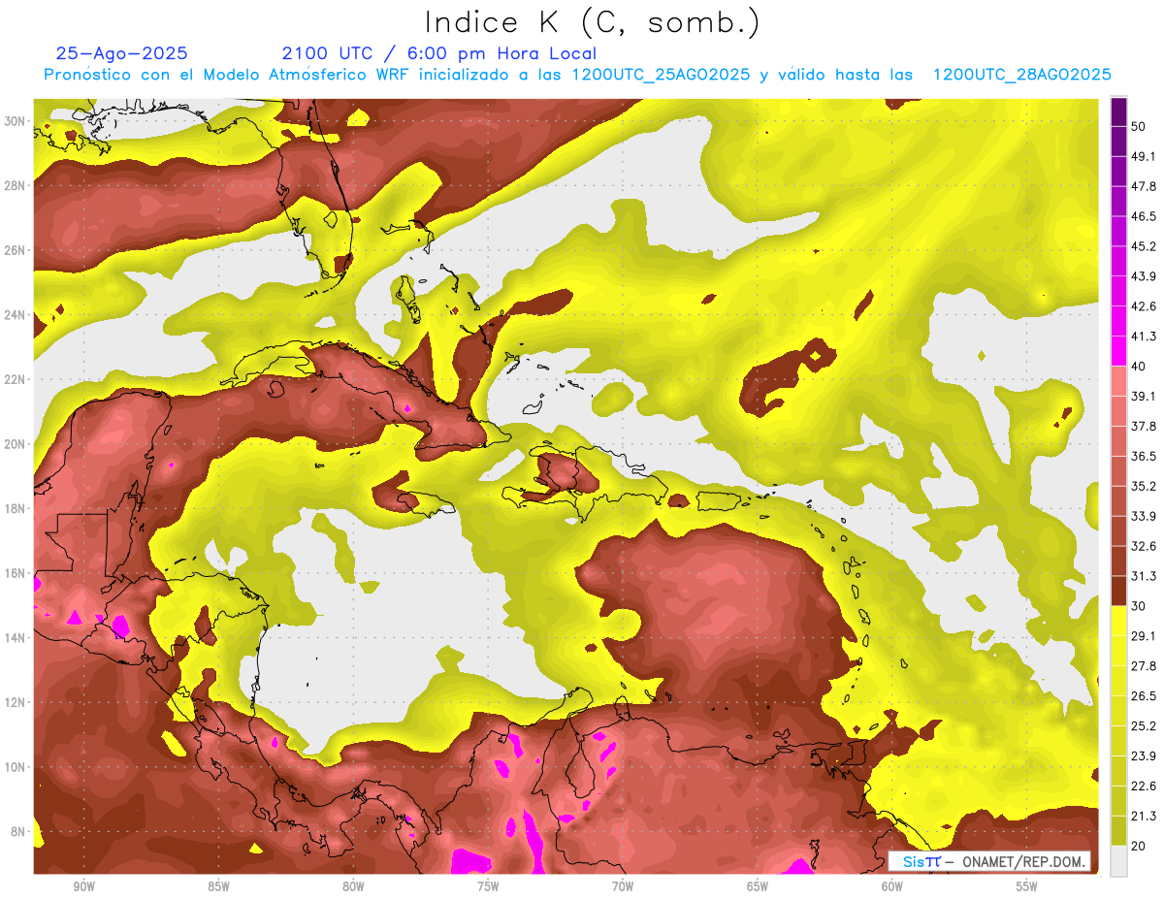Click the latitude label '10N'
Viewport: 1164px width, 899px height.
tap(15, 767)
